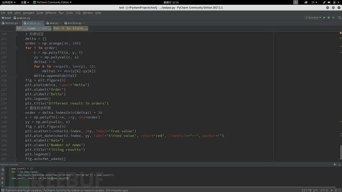Click the Python Console panel title

pyautogui.click(x=9, y=165)
